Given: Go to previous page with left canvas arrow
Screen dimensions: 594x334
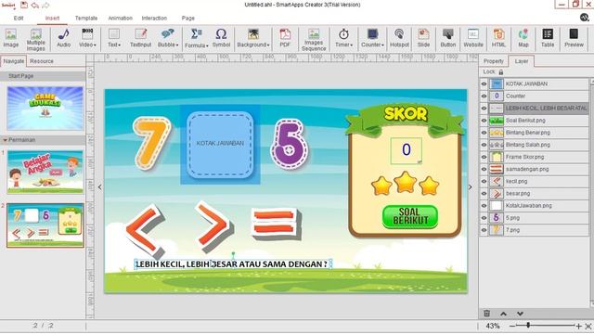Looking at the screenshot, I should (x=99, y=187).
